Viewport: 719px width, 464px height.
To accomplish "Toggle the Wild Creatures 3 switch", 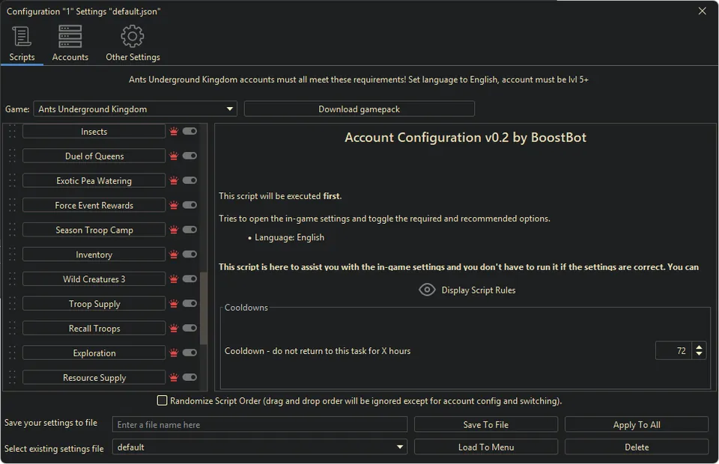I will click(189, 279).
